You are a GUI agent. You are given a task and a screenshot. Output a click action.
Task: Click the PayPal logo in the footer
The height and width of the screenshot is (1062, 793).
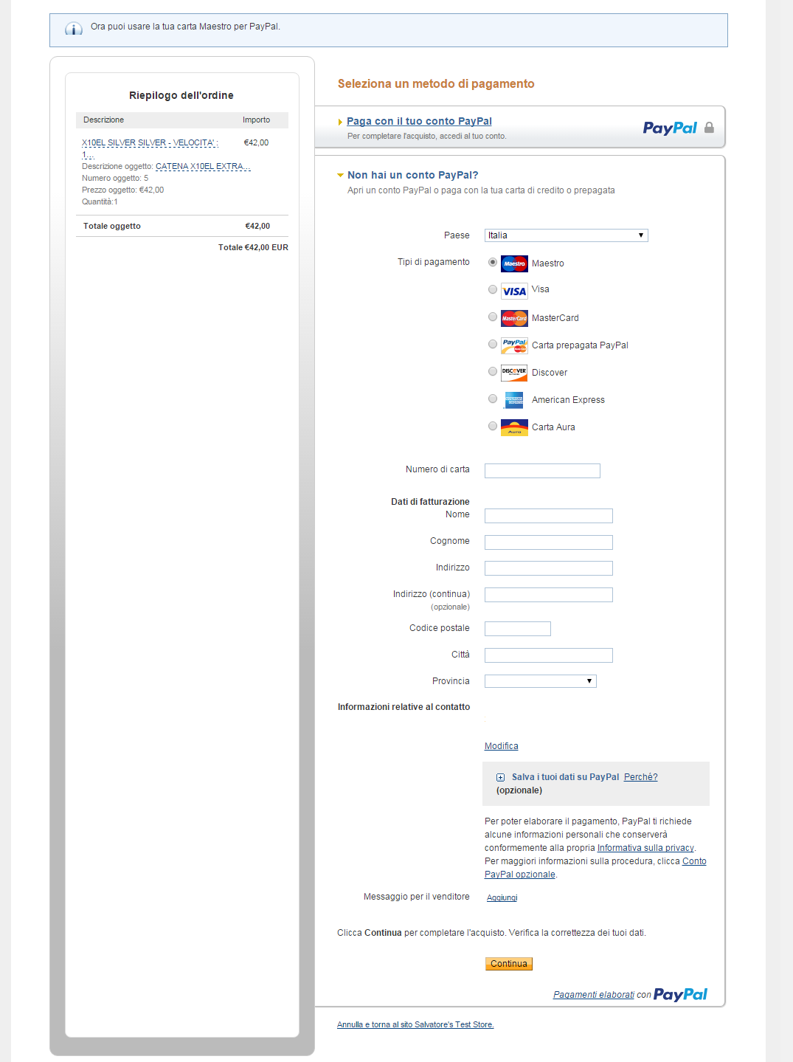(x=680, y=995)
